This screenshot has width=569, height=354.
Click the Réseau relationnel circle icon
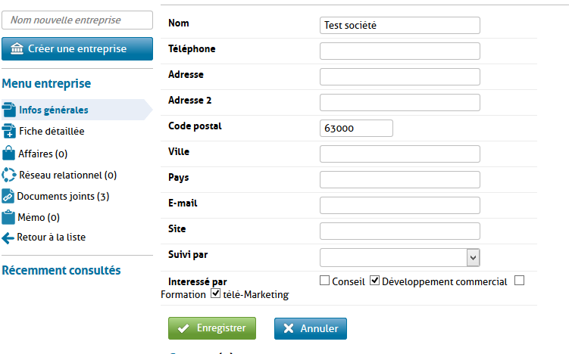9,175
